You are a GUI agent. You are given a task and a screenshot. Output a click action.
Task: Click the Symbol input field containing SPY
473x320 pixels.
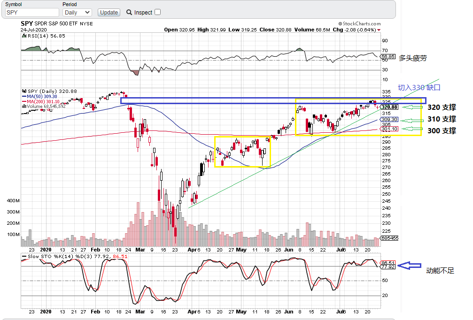[32, 12]
